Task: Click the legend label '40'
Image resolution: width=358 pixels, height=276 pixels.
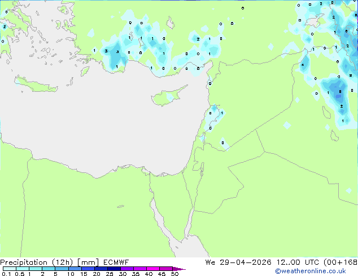Action: click(x=149, y=274)
